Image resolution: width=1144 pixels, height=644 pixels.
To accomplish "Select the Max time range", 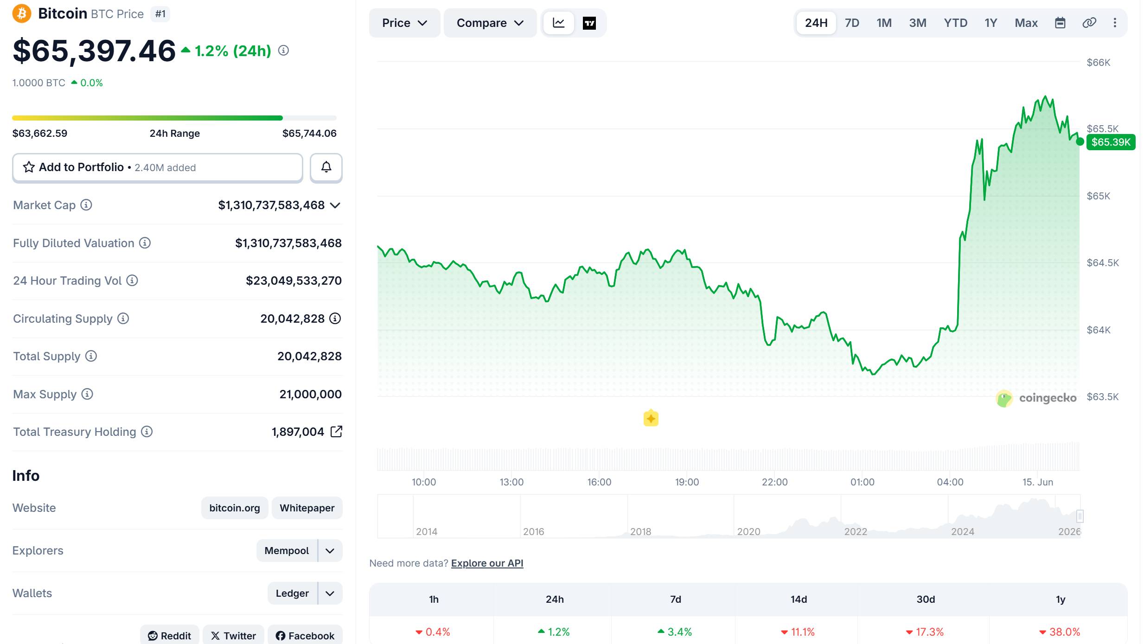I will point(1026,23).
